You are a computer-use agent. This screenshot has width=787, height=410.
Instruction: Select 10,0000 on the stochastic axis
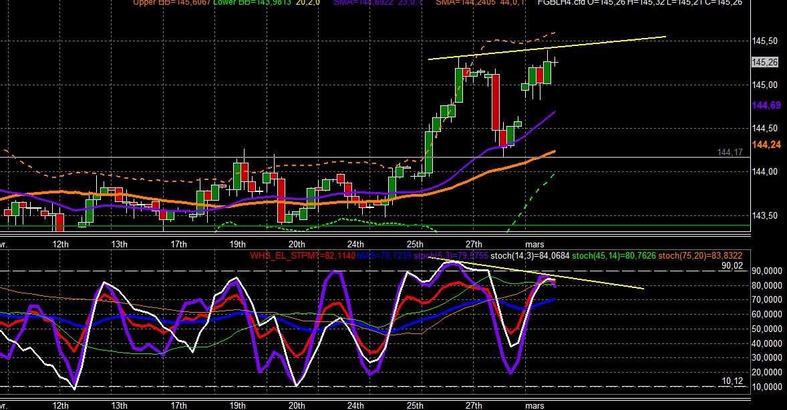[x=766, y=387]
